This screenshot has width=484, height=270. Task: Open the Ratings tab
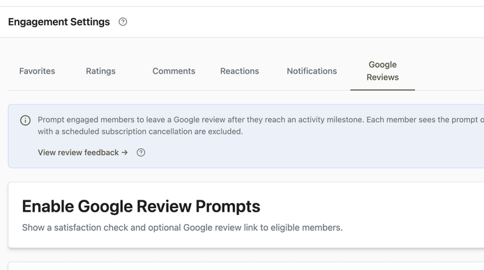[100, 71]
